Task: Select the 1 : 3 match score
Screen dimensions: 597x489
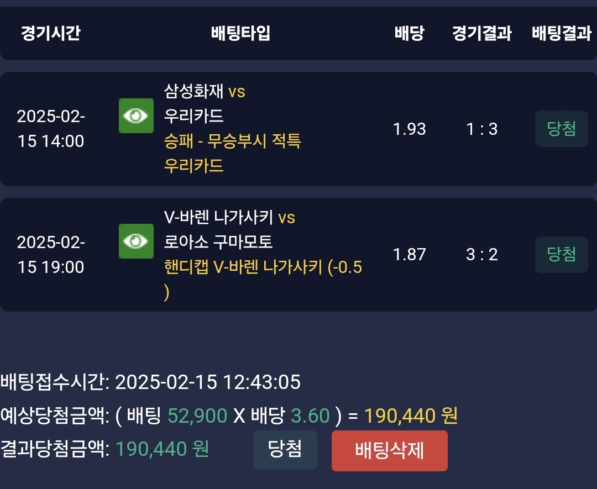Action: (481, 129)
